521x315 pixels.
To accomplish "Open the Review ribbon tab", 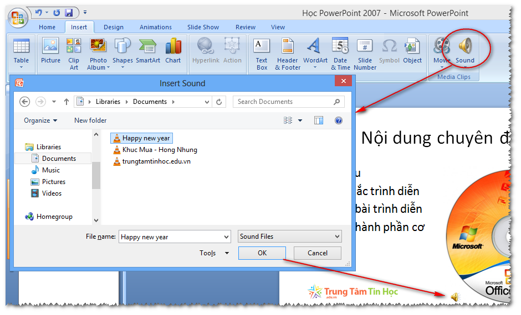I will 246,27.
